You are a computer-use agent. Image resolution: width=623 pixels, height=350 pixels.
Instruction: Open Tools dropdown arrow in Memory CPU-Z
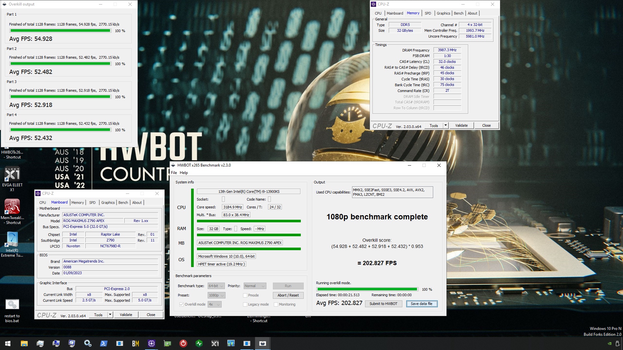pyautogui.click(x=446, y=125)
